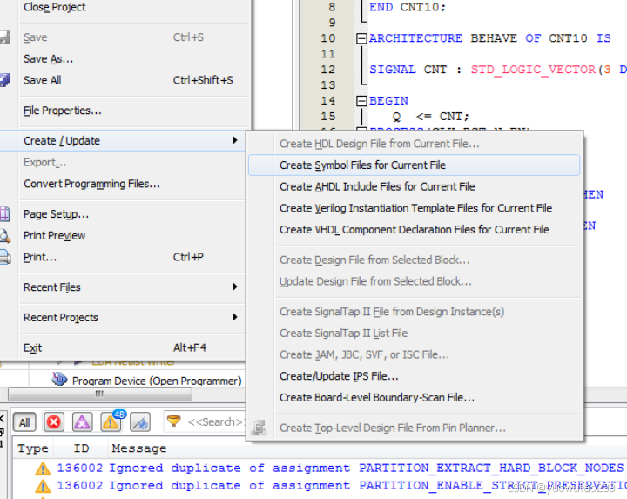Viewport: 627px width, 499px height.
Task: Click the ID column header
Action: tap(81, 448)
